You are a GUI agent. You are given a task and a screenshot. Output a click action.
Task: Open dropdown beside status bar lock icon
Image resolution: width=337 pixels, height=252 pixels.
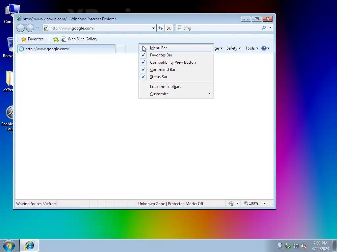click(x=238, y=203)
